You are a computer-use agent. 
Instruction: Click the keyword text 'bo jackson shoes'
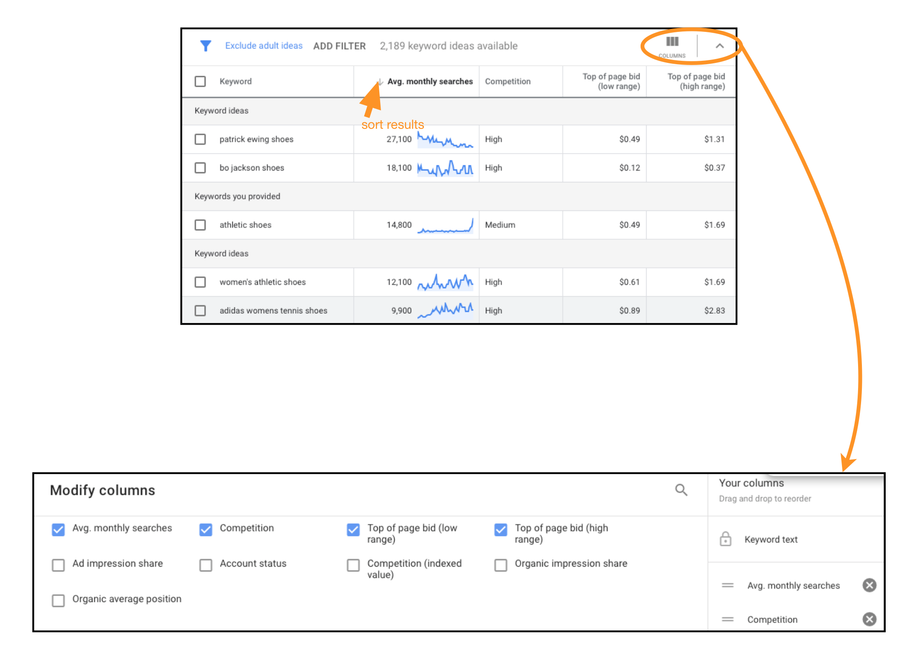(251, 168)
